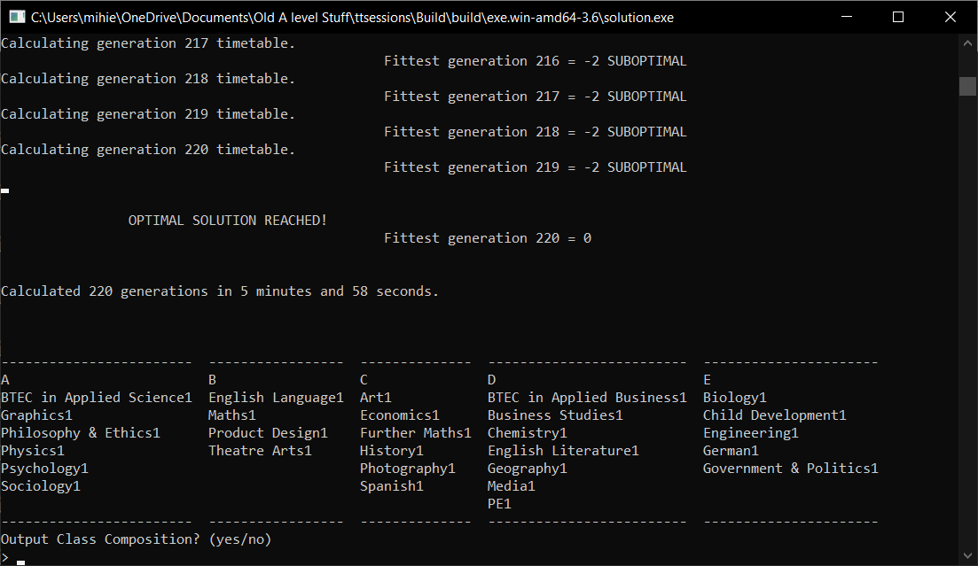
Task: Click the scrollbar up arrow
Action: [x=968, y=43]
